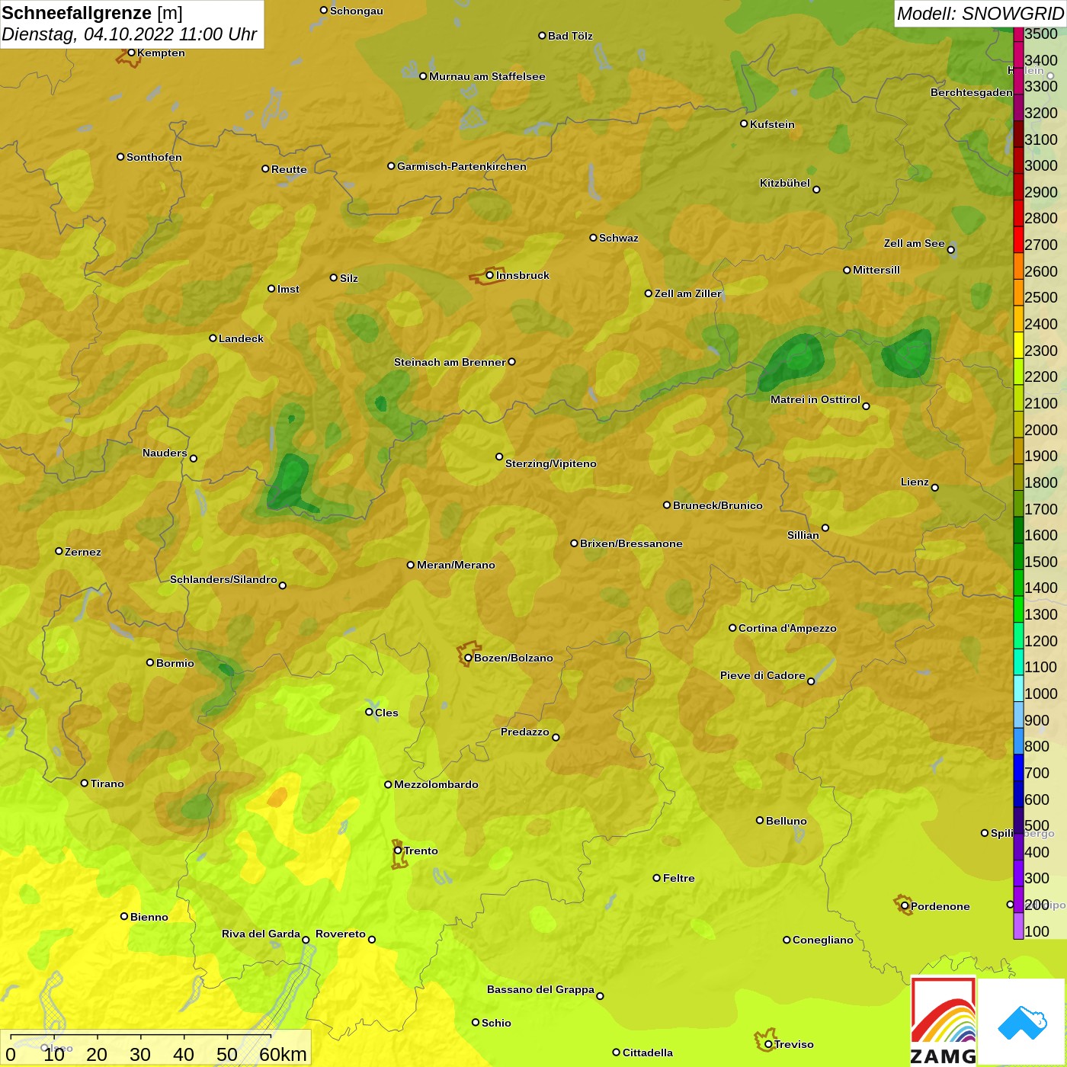
Task: Click the Modell: SNOWGRID label
Action: click(x=980, y=14)
